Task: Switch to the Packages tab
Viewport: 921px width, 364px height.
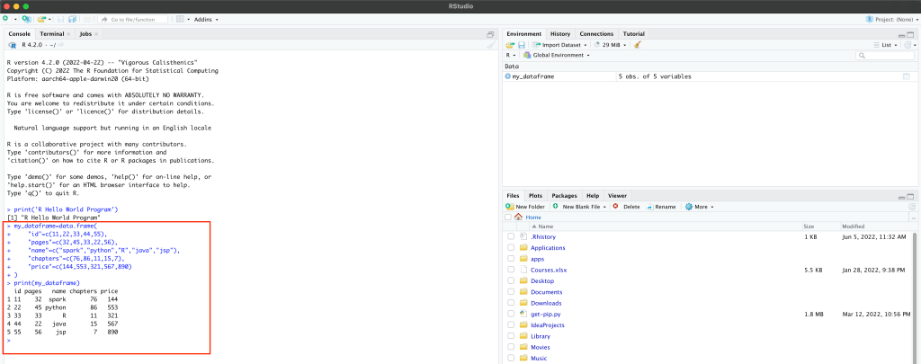Action: [564, 195]
